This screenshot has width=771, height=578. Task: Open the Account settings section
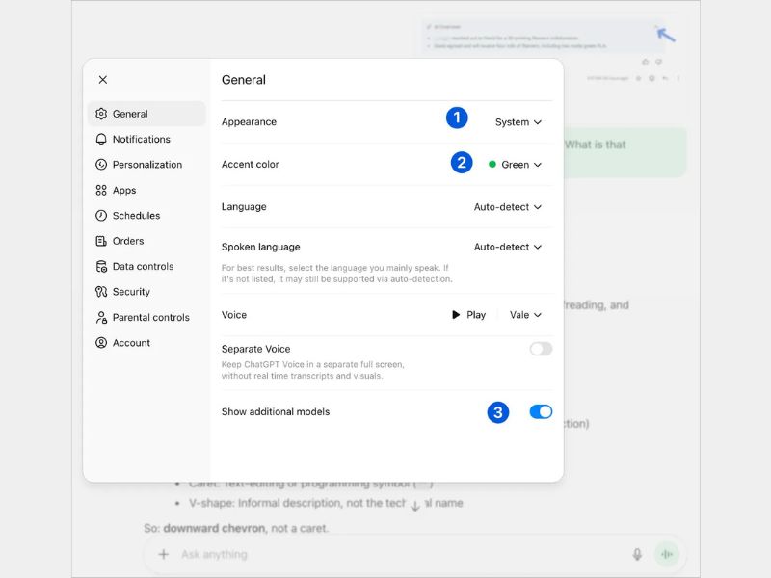(131, 343)
